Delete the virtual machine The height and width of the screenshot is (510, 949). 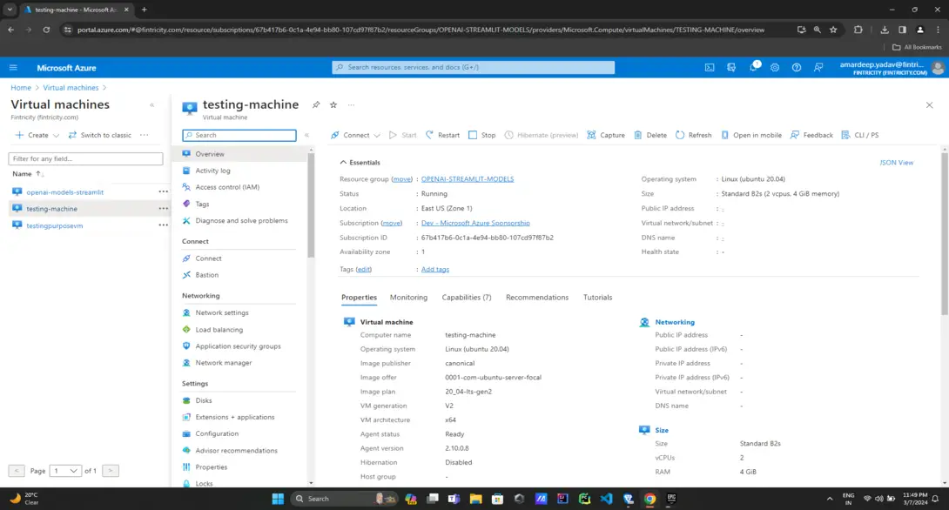(650, 135)
